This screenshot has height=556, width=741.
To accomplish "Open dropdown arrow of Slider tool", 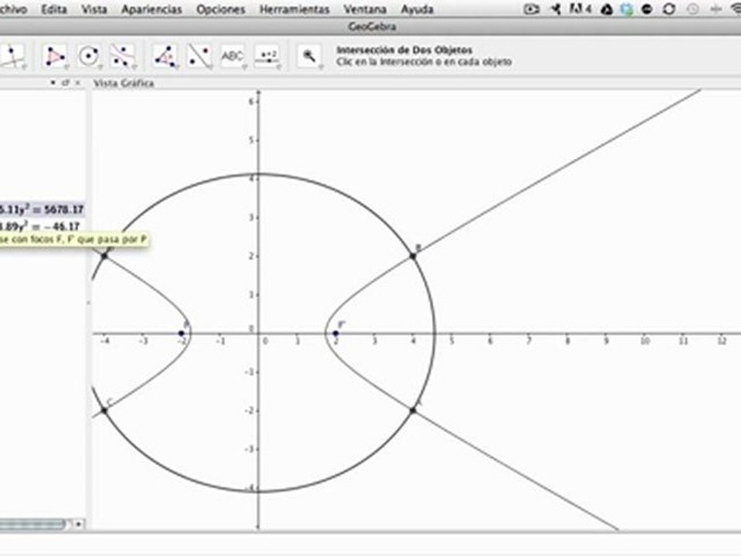I will point(278,67).
